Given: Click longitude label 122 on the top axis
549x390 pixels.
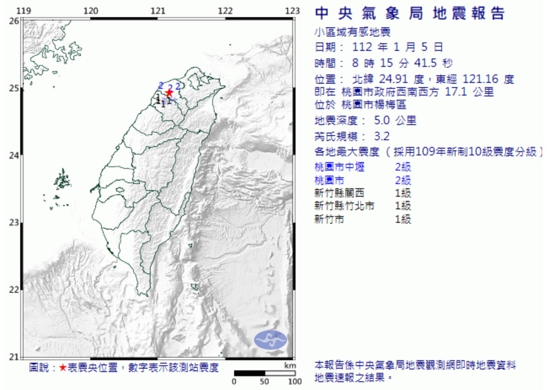Looking at the screenshot, I should tap(225, 11).
